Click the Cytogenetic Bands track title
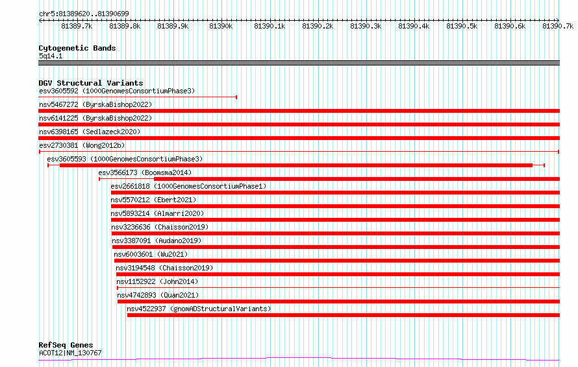 [77, 48]
